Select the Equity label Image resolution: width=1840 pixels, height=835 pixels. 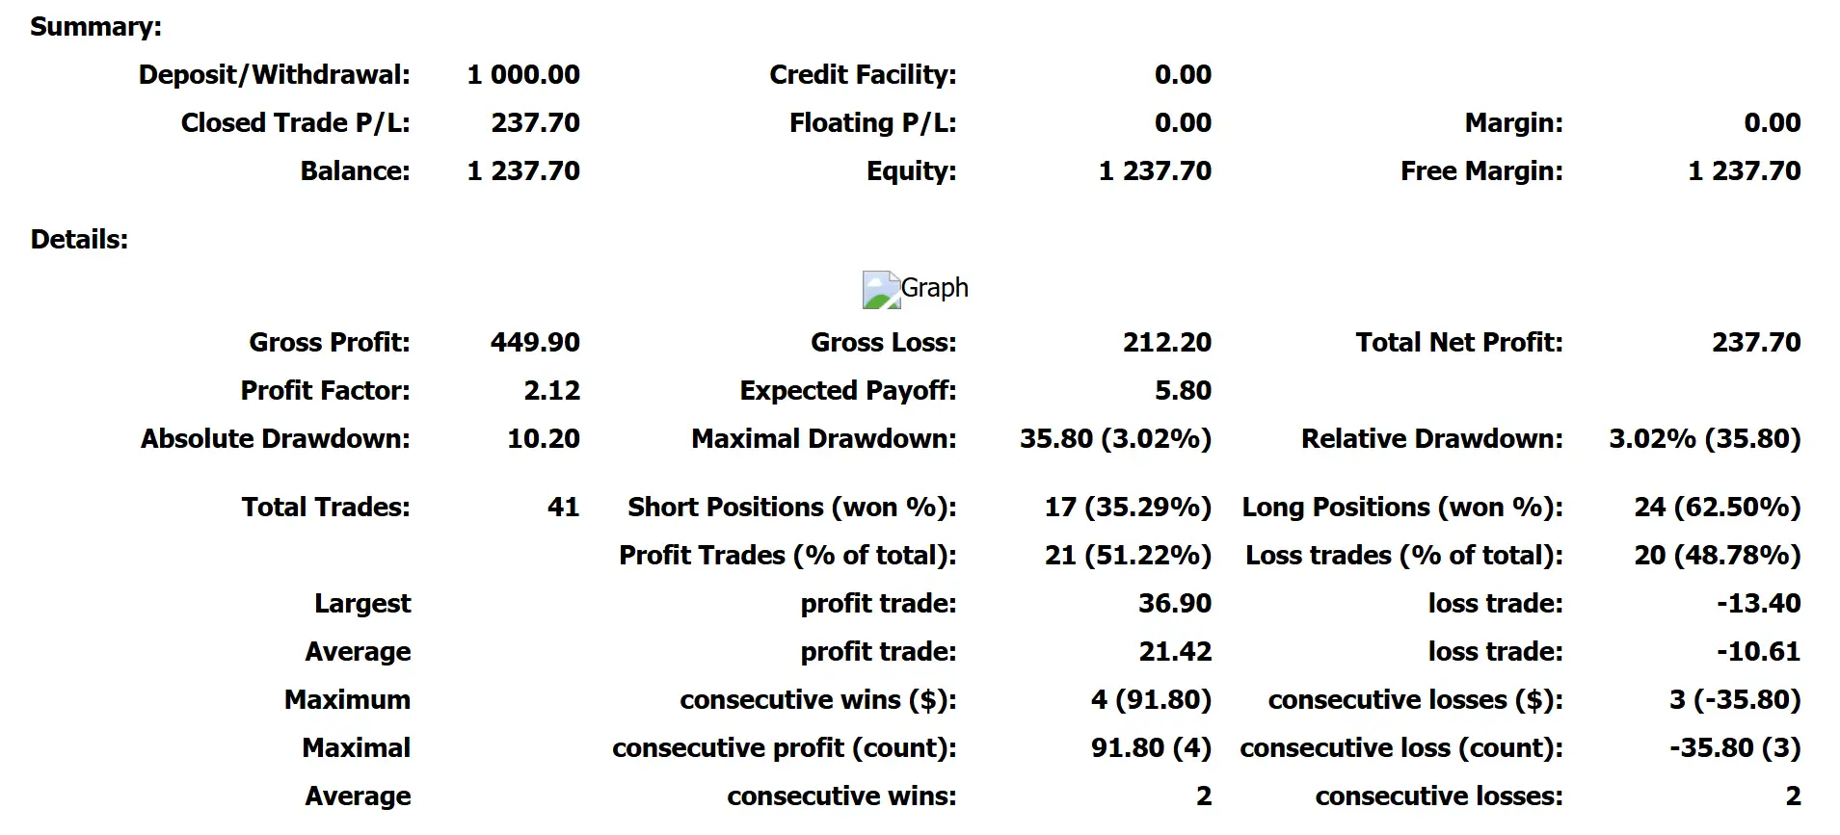tap(911, 171)
